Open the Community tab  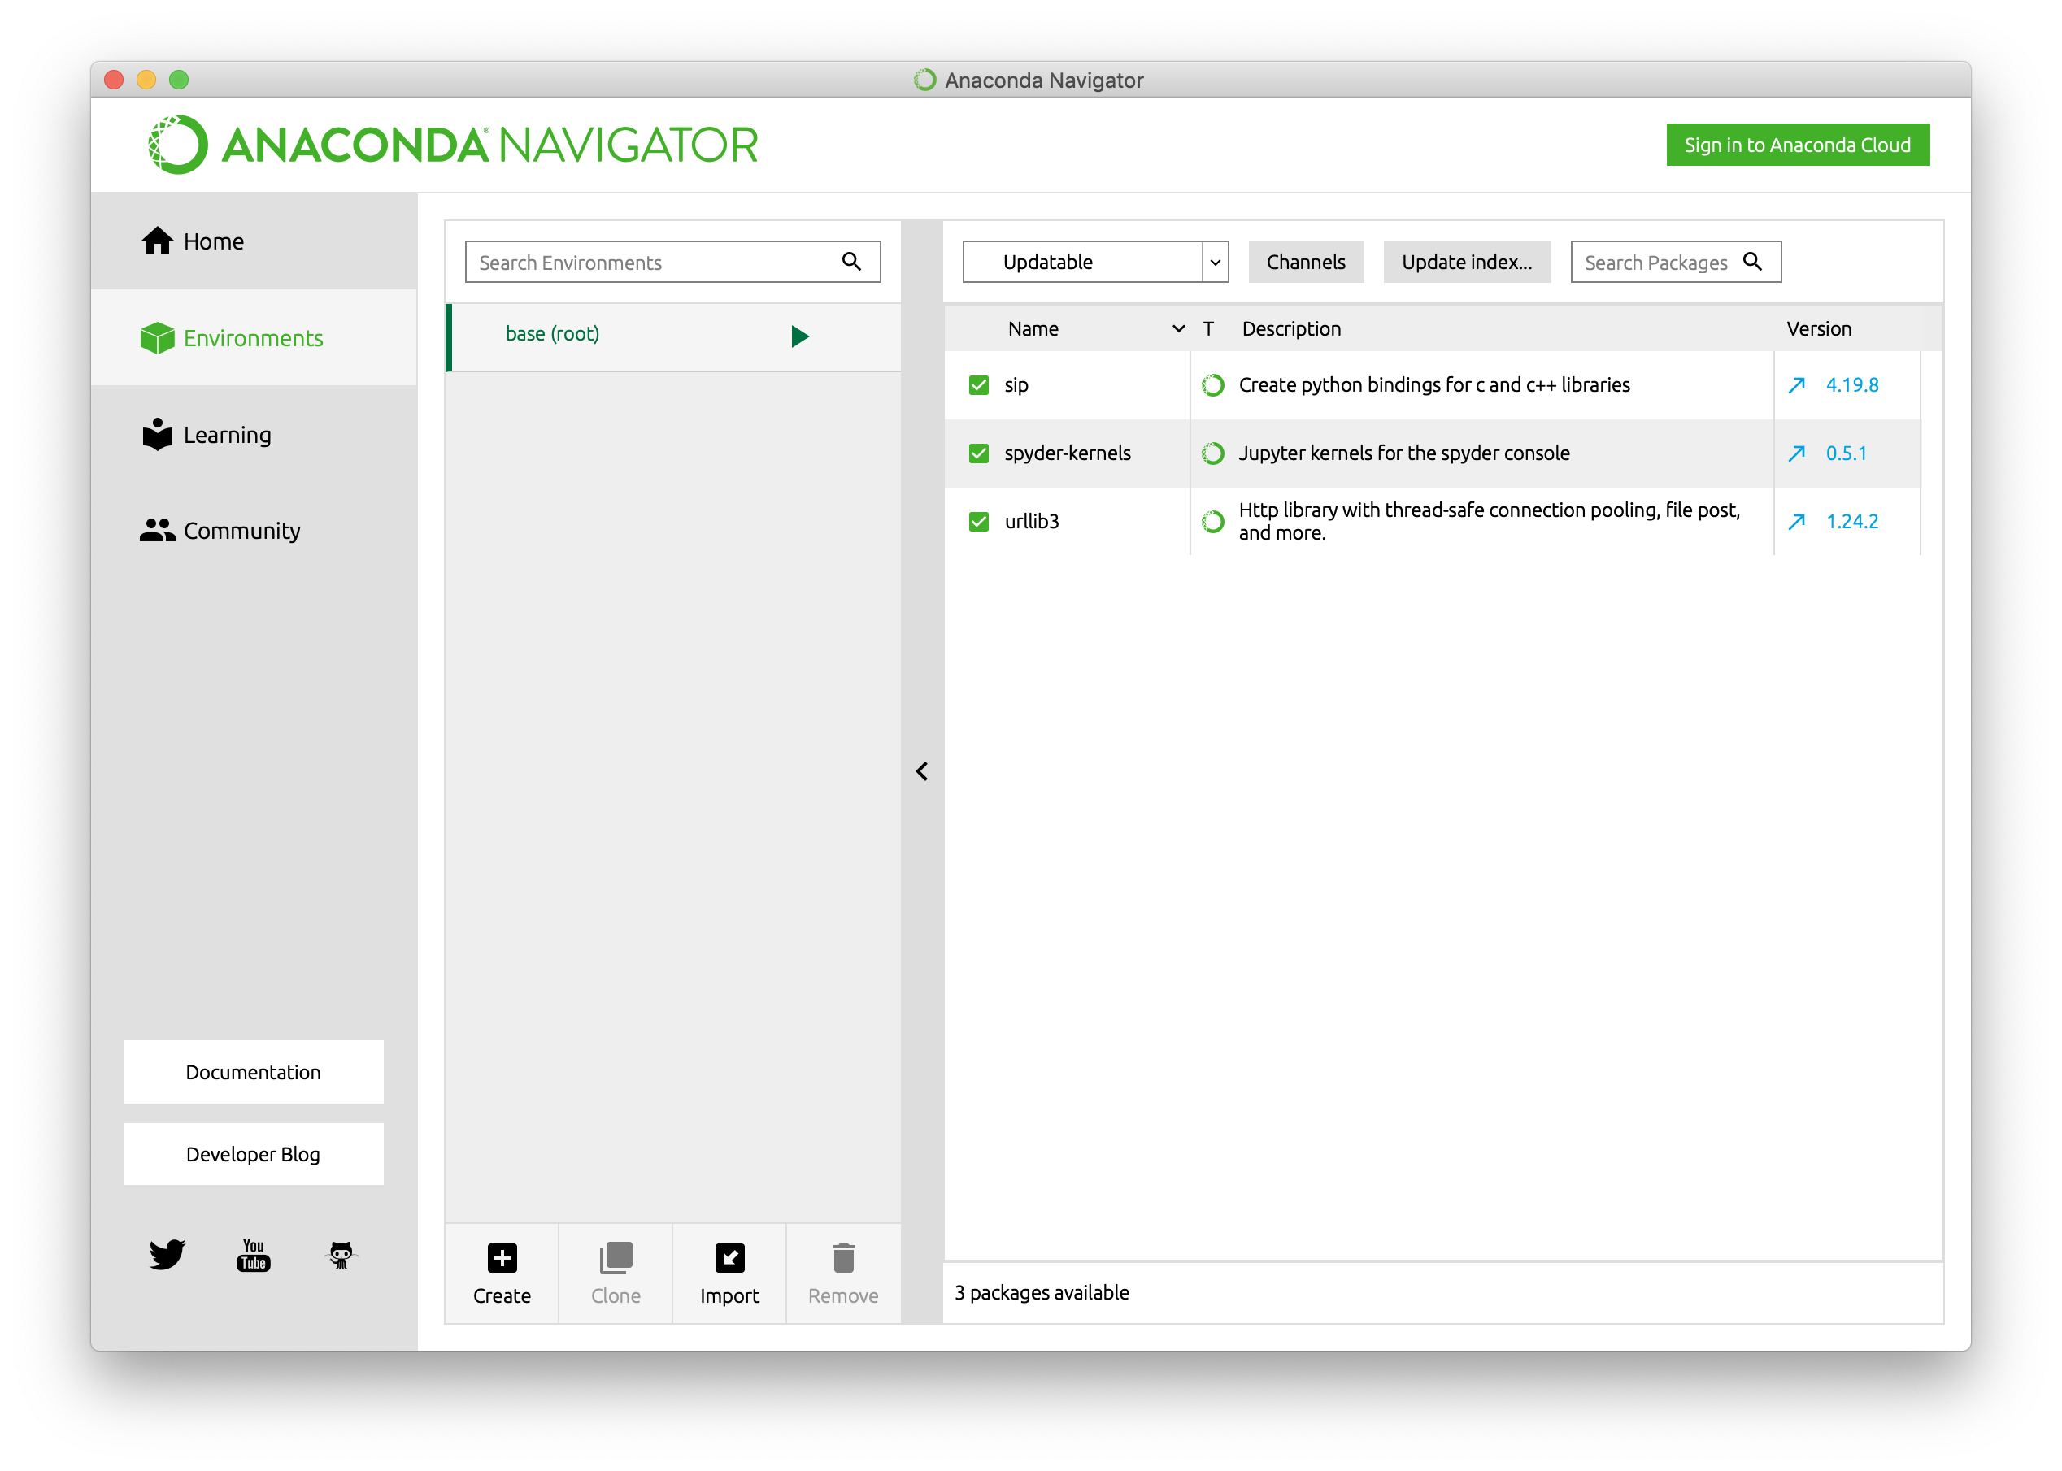click(254, 531)
